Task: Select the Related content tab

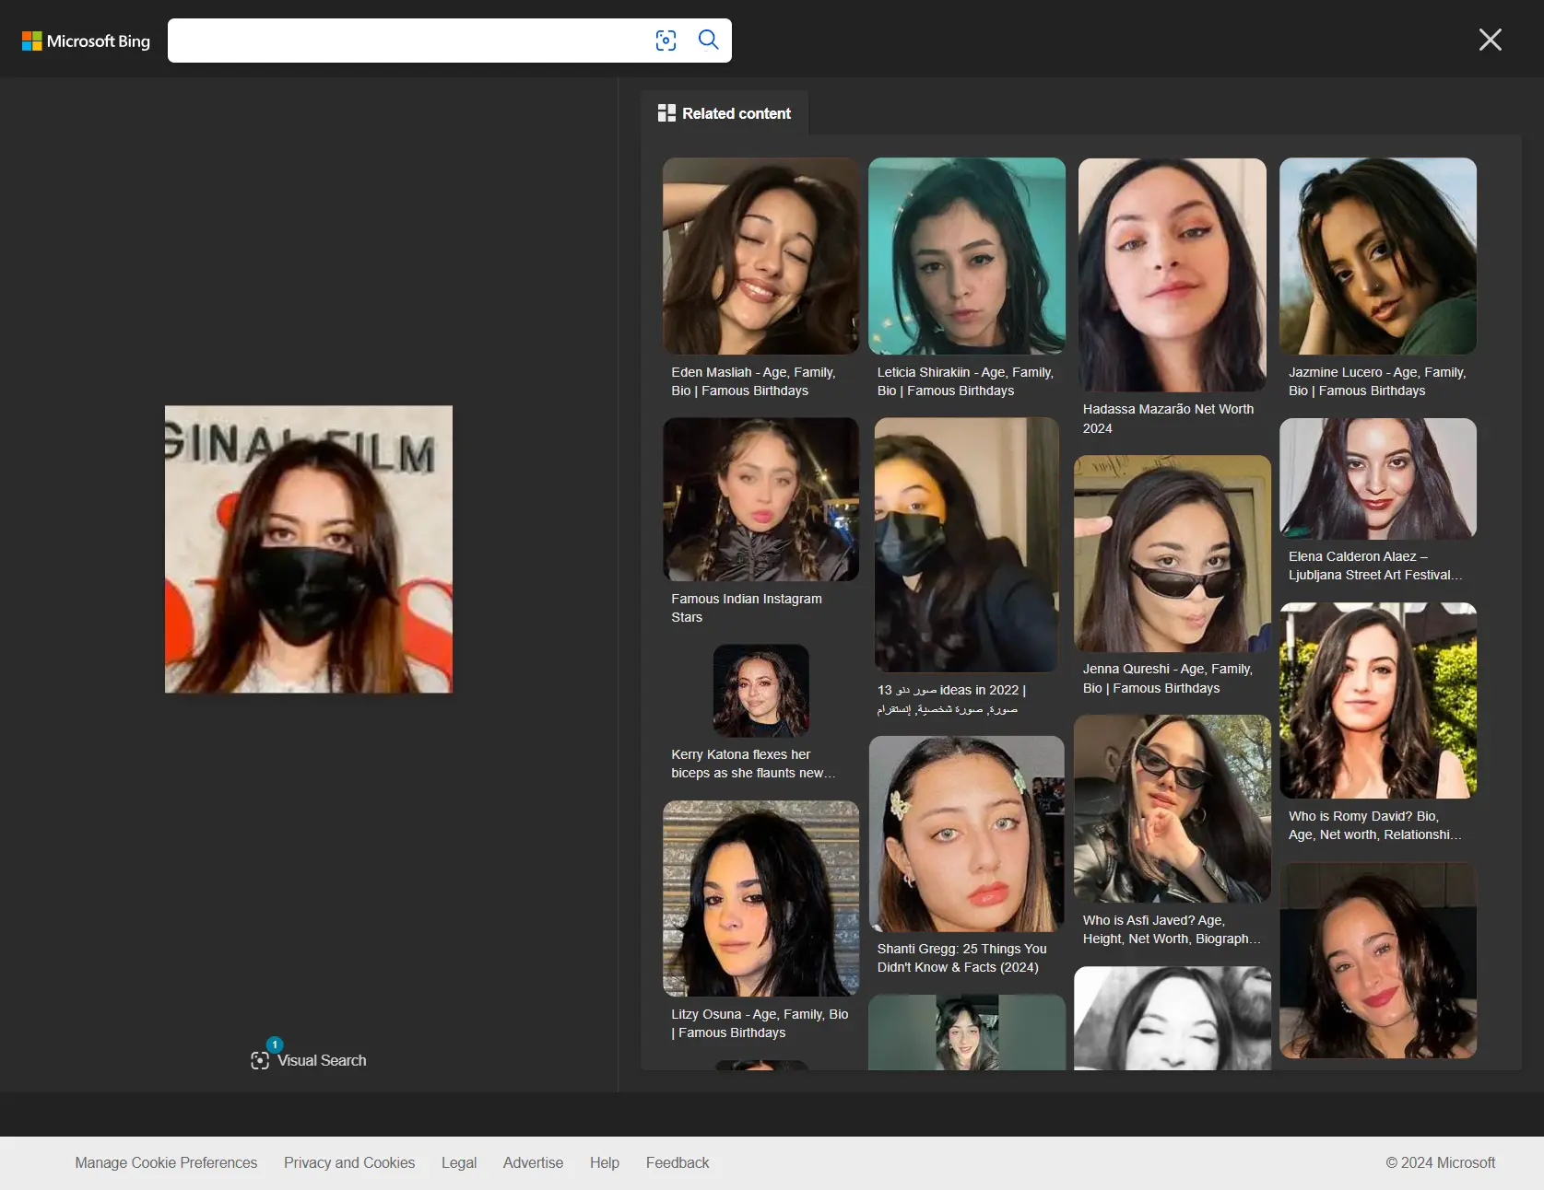Action: (725, 113)
